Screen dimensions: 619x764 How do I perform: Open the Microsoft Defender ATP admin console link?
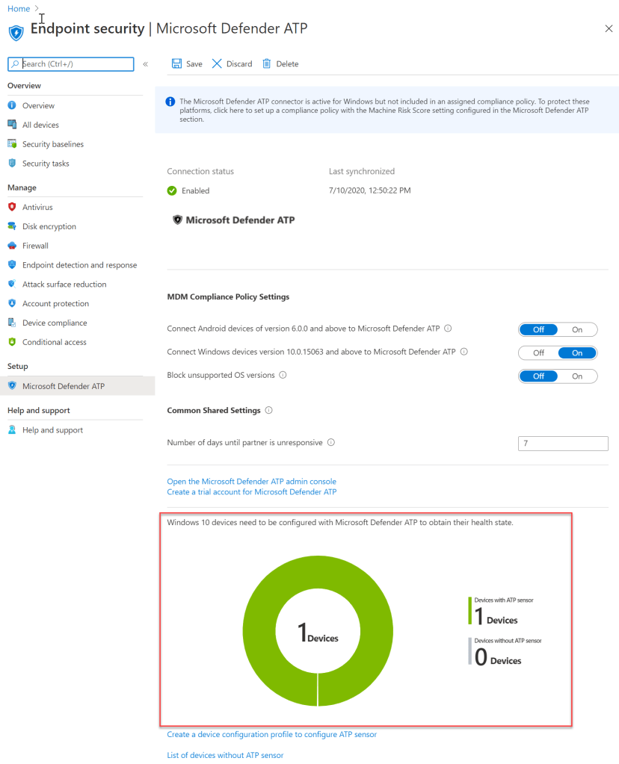coord(251,482)
